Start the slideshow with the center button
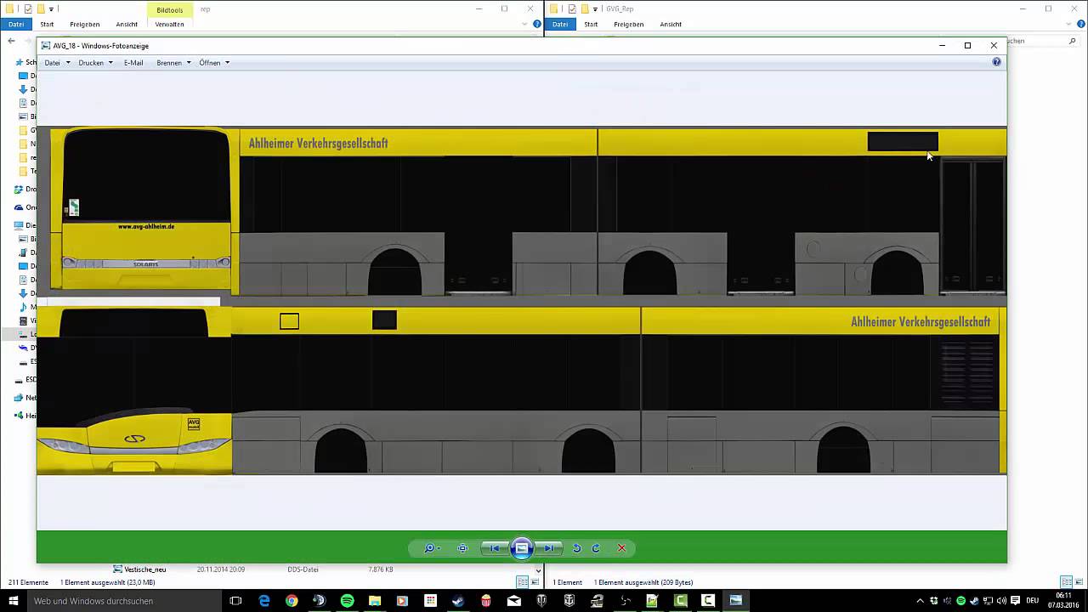The image size is (1088, 612). [522, 548]
